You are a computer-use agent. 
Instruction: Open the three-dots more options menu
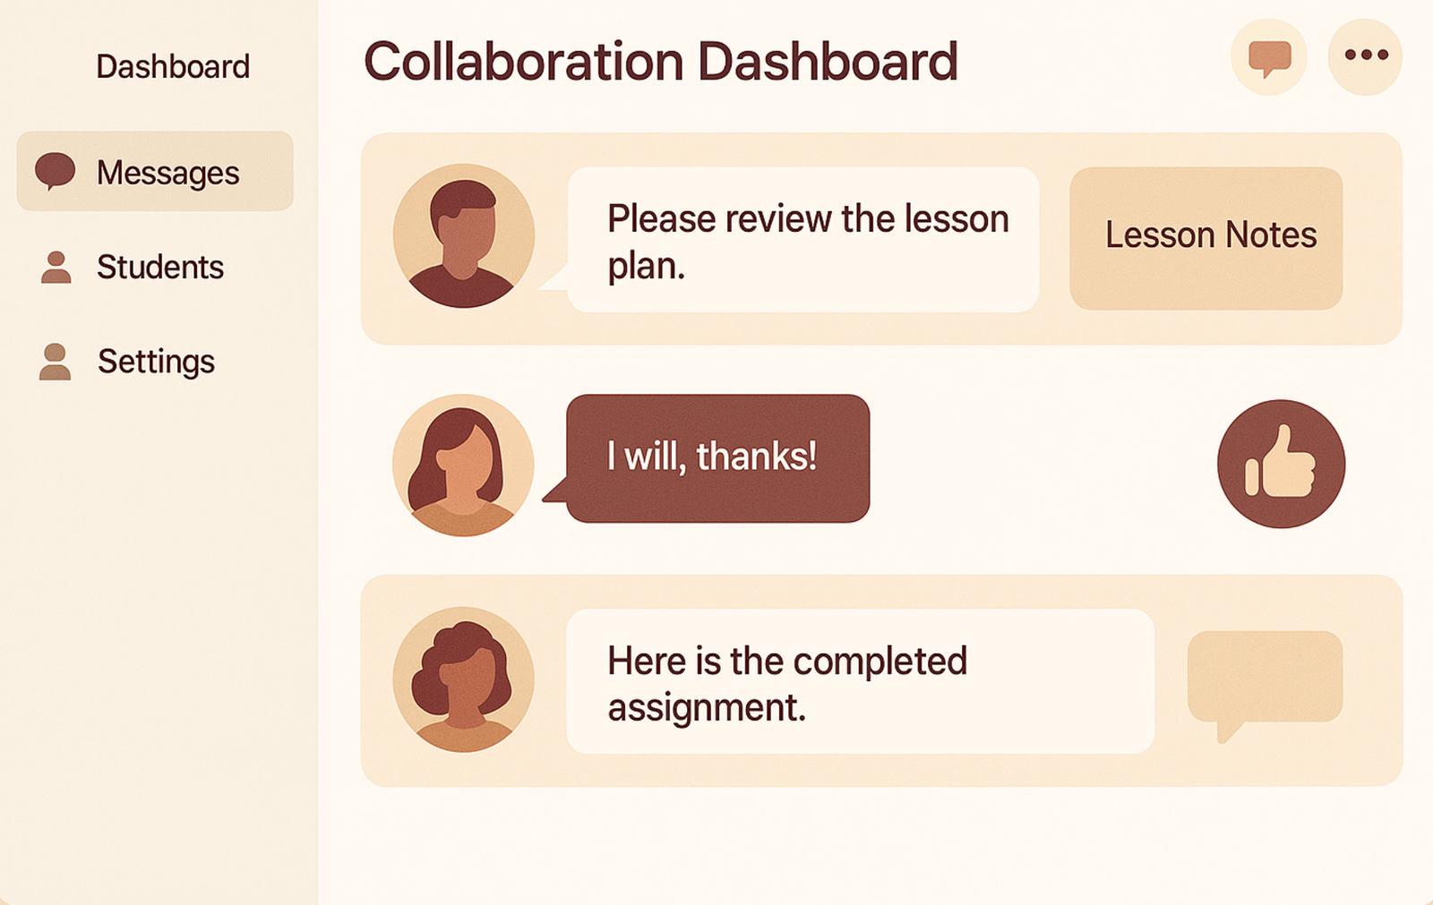[x=1365, y=56]
